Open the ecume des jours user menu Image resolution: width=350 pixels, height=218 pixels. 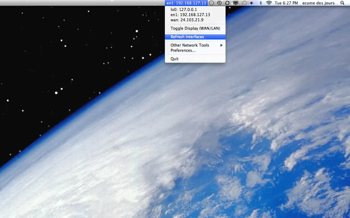tap(318, 3)
